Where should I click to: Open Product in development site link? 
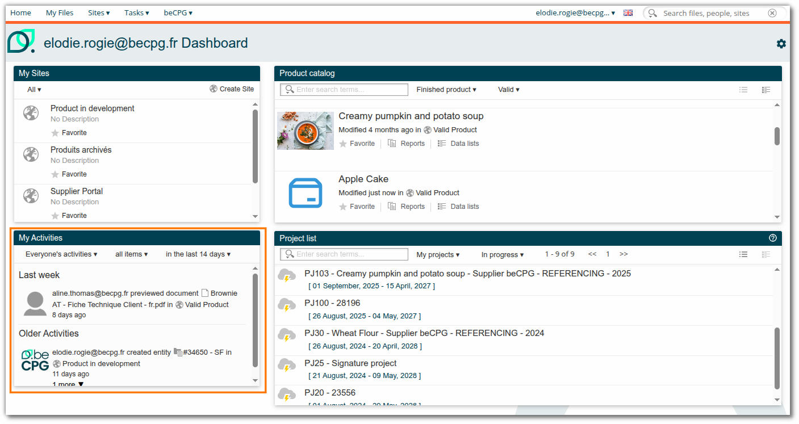tap(93, 108)
